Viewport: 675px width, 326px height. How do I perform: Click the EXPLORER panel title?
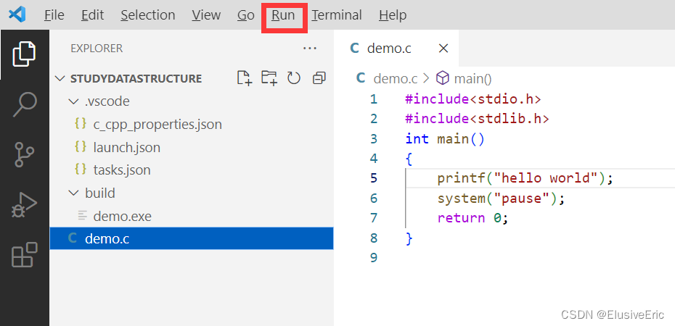pos(97,48)
